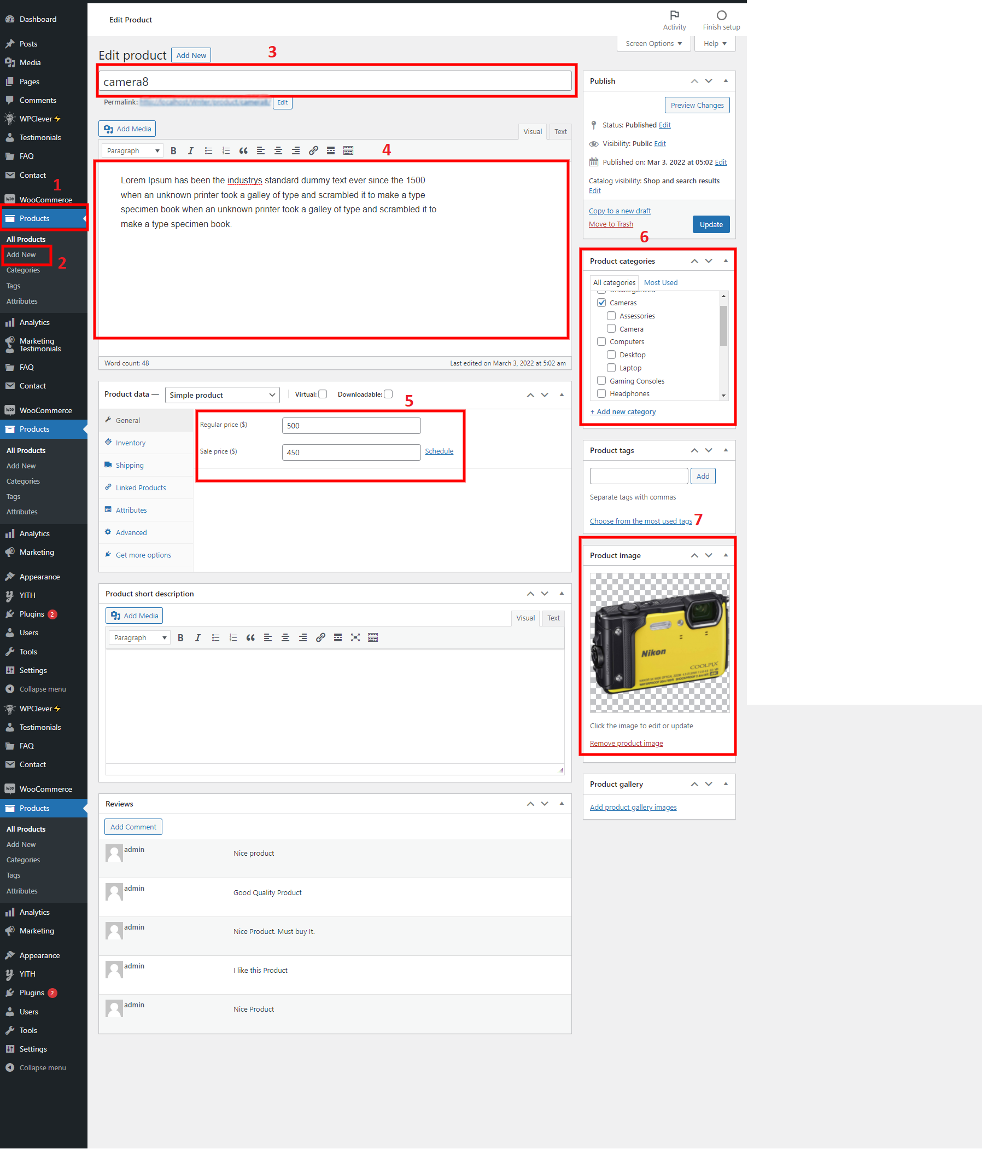
Task: Insert link in the short description toolbar
Action: [x=320, y=638]
